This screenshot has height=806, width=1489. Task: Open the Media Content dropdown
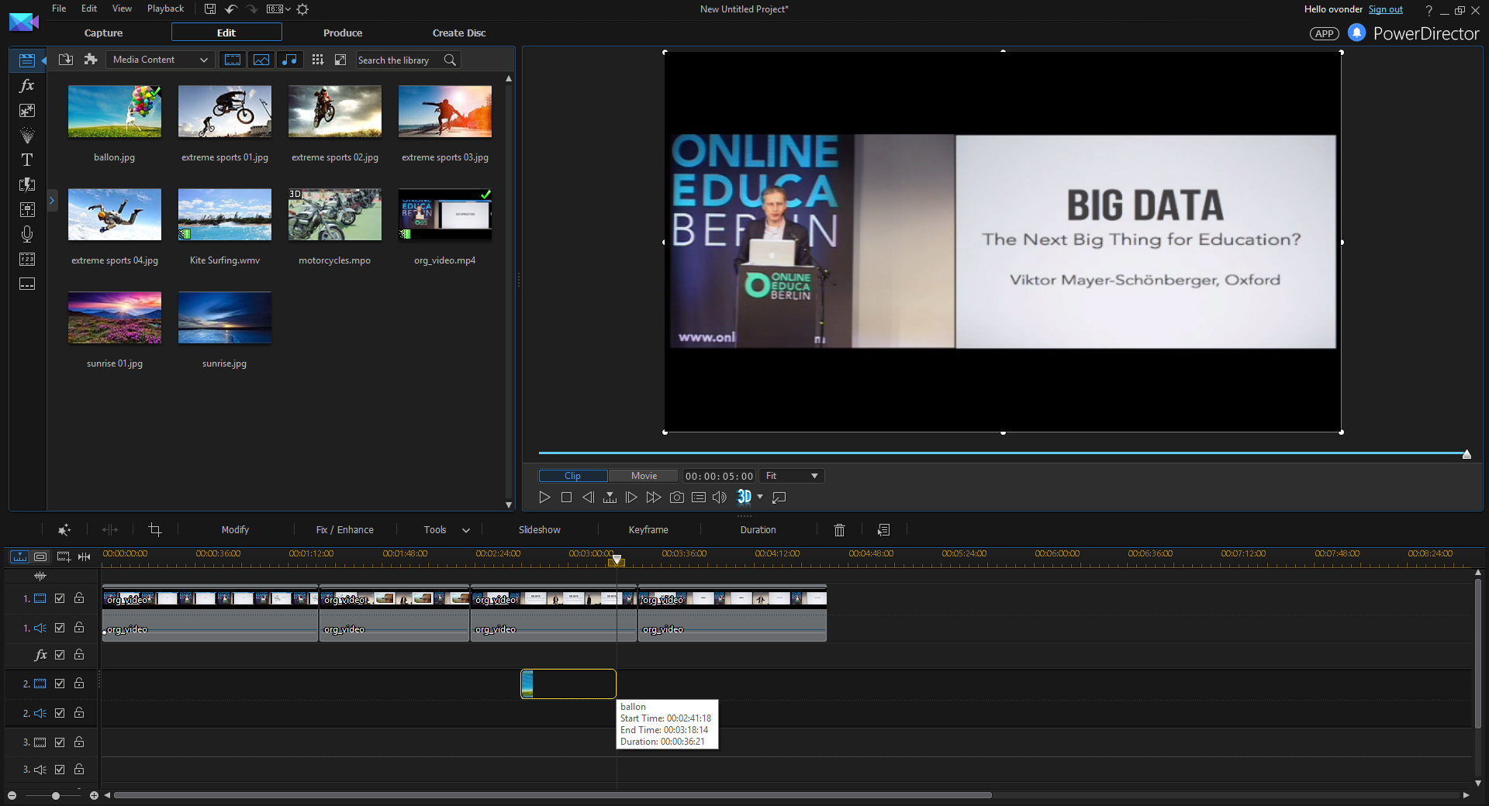(x=161, y=60)
